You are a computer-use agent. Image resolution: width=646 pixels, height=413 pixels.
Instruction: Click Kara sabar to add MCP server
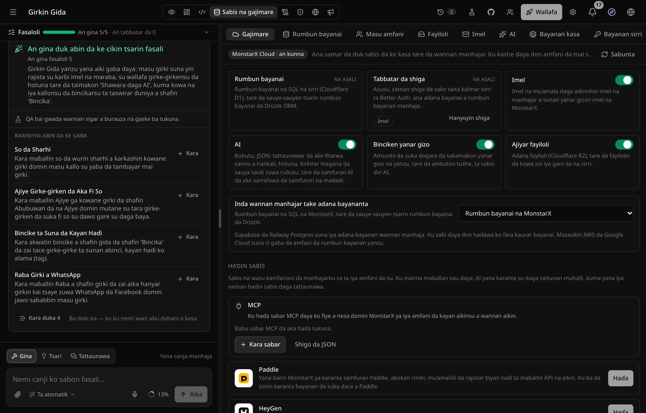point(260,344)
